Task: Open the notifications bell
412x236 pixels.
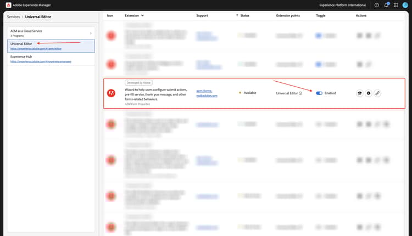Action: [x=386, y=5]
